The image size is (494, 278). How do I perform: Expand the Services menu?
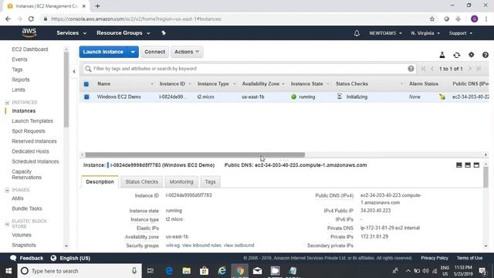71,32
